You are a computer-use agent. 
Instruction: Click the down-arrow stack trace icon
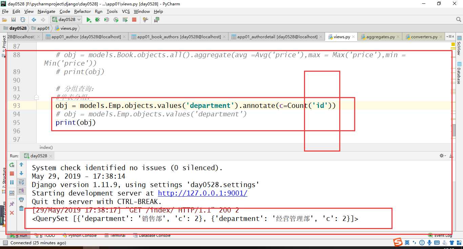(21, 173)
